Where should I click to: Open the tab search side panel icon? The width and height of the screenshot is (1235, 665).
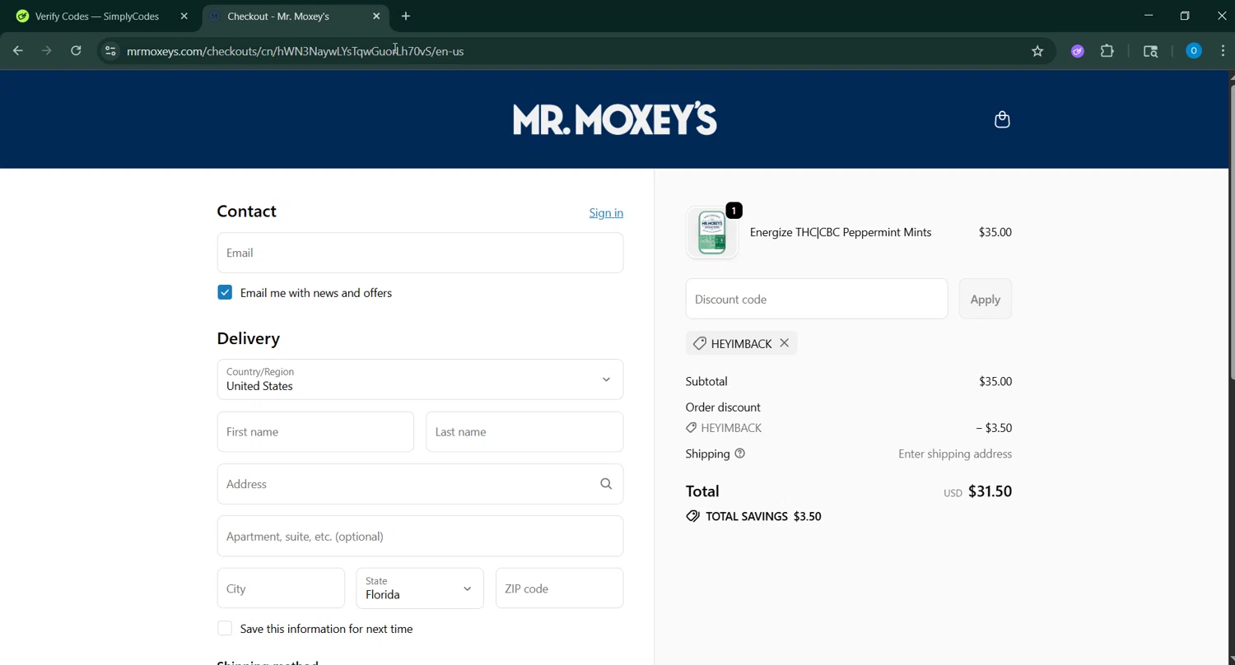[x=1151, y=51]
